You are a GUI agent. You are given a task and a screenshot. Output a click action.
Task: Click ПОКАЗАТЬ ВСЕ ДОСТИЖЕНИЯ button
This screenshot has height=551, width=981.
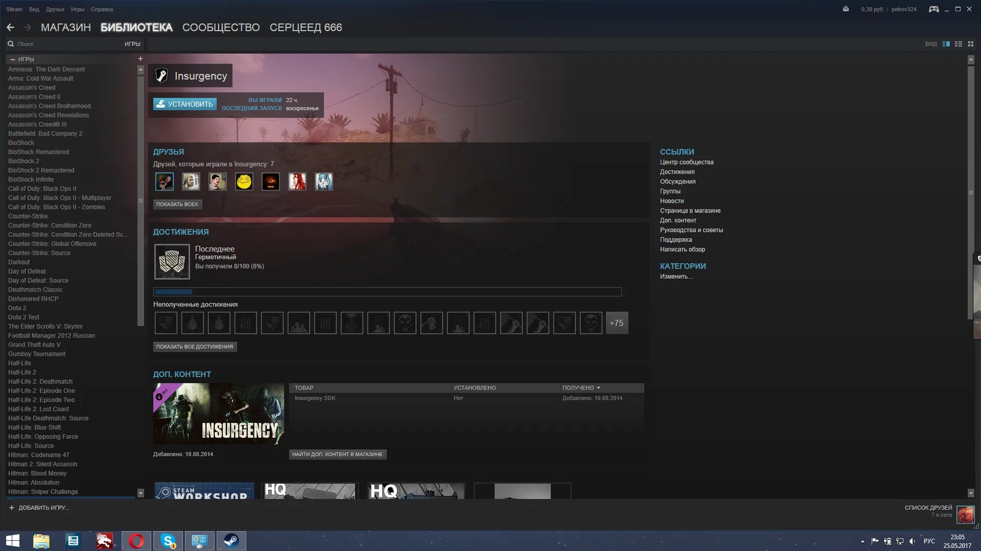point(195,346)
